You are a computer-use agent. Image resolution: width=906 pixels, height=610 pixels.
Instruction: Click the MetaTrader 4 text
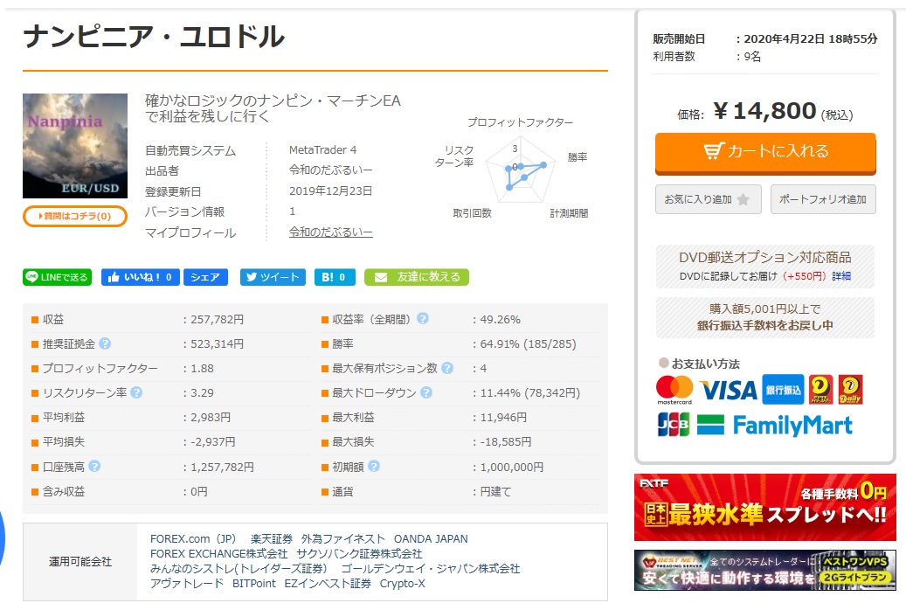(x=322, y=149)
